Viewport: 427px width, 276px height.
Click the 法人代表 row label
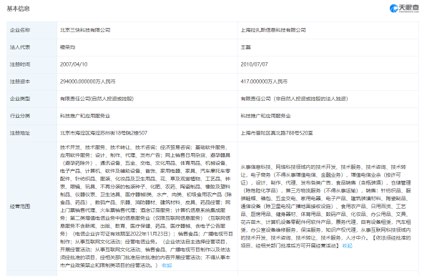20,47
